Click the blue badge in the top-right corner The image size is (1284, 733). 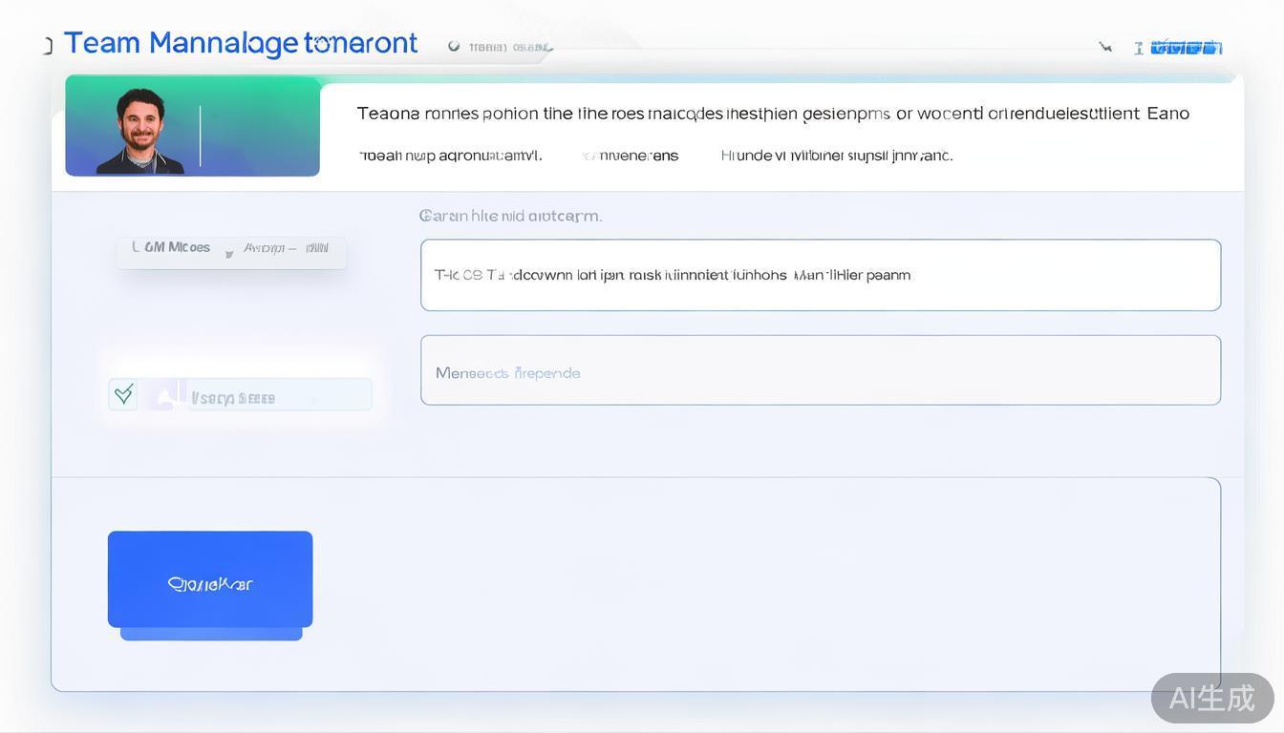(x=1187, y=47)
